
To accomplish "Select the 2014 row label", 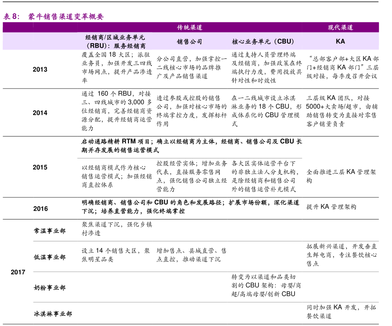I will pyautogui.click(x=40, y=113).
